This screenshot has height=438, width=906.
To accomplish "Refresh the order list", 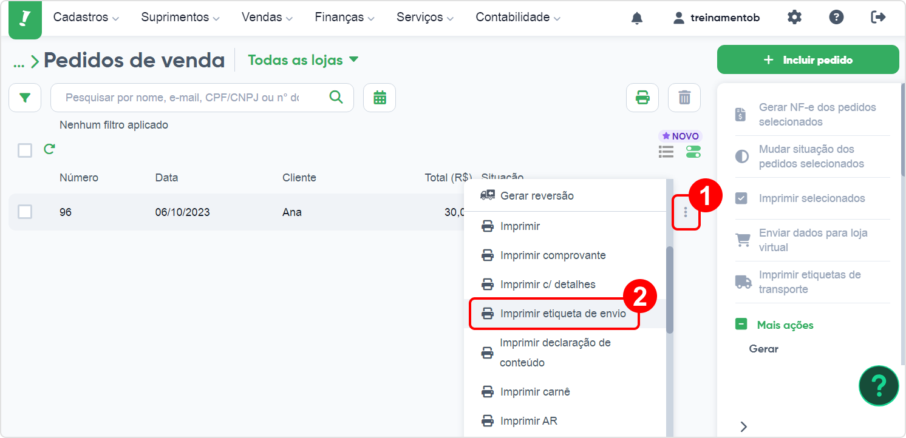I will pyautogui.click(x=49, y=149).
